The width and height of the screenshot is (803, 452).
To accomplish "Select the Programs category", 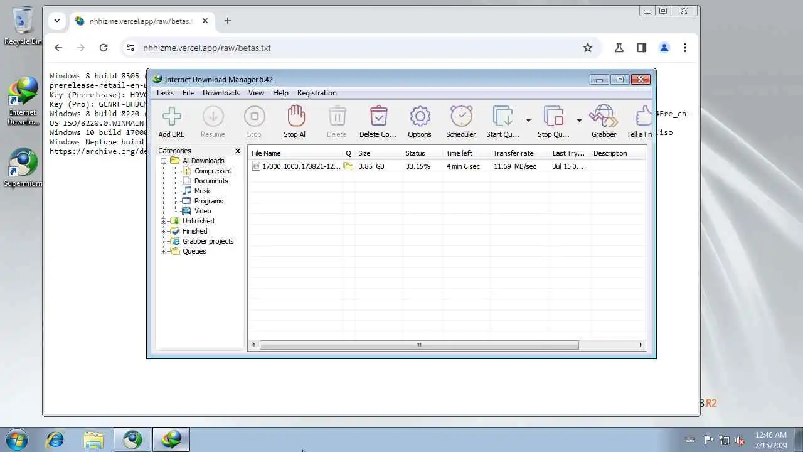I will (208, 201).
